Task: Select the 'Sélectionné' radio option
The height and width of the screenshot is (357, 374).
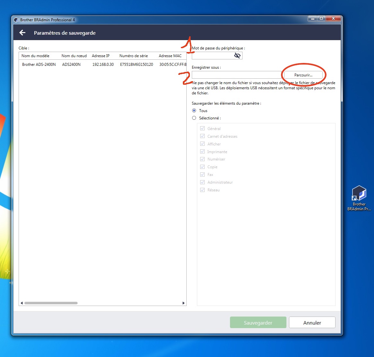Action: click(194, 118)
